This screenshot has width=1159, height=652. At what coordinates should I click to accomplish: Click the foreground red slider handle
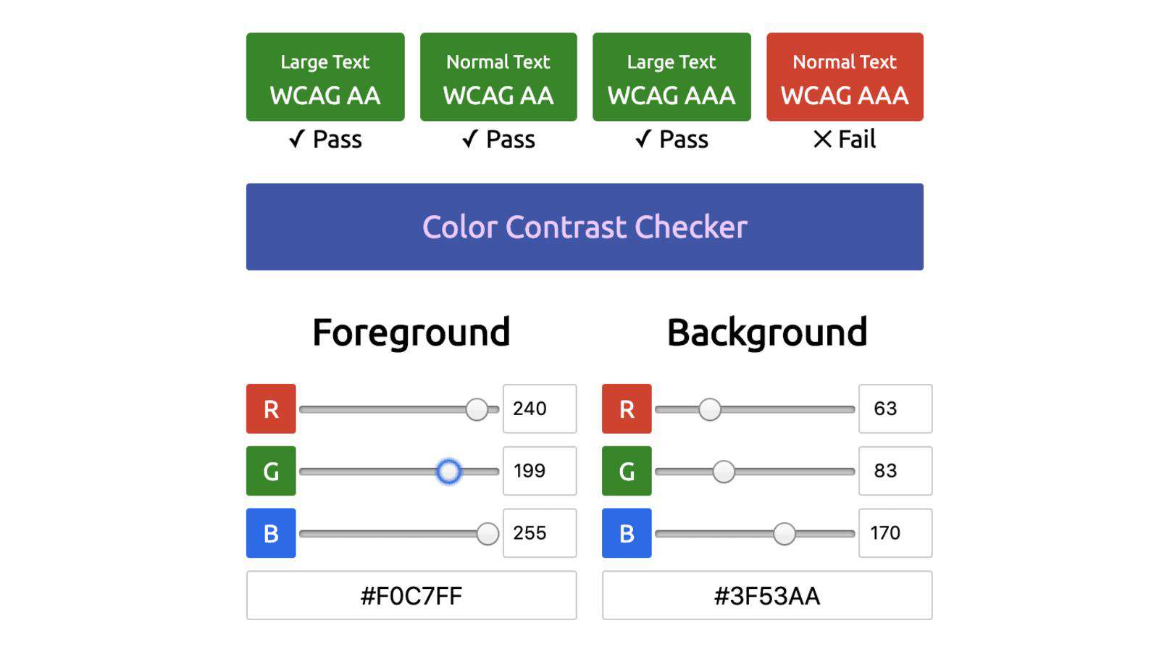(x=477, y=409)
